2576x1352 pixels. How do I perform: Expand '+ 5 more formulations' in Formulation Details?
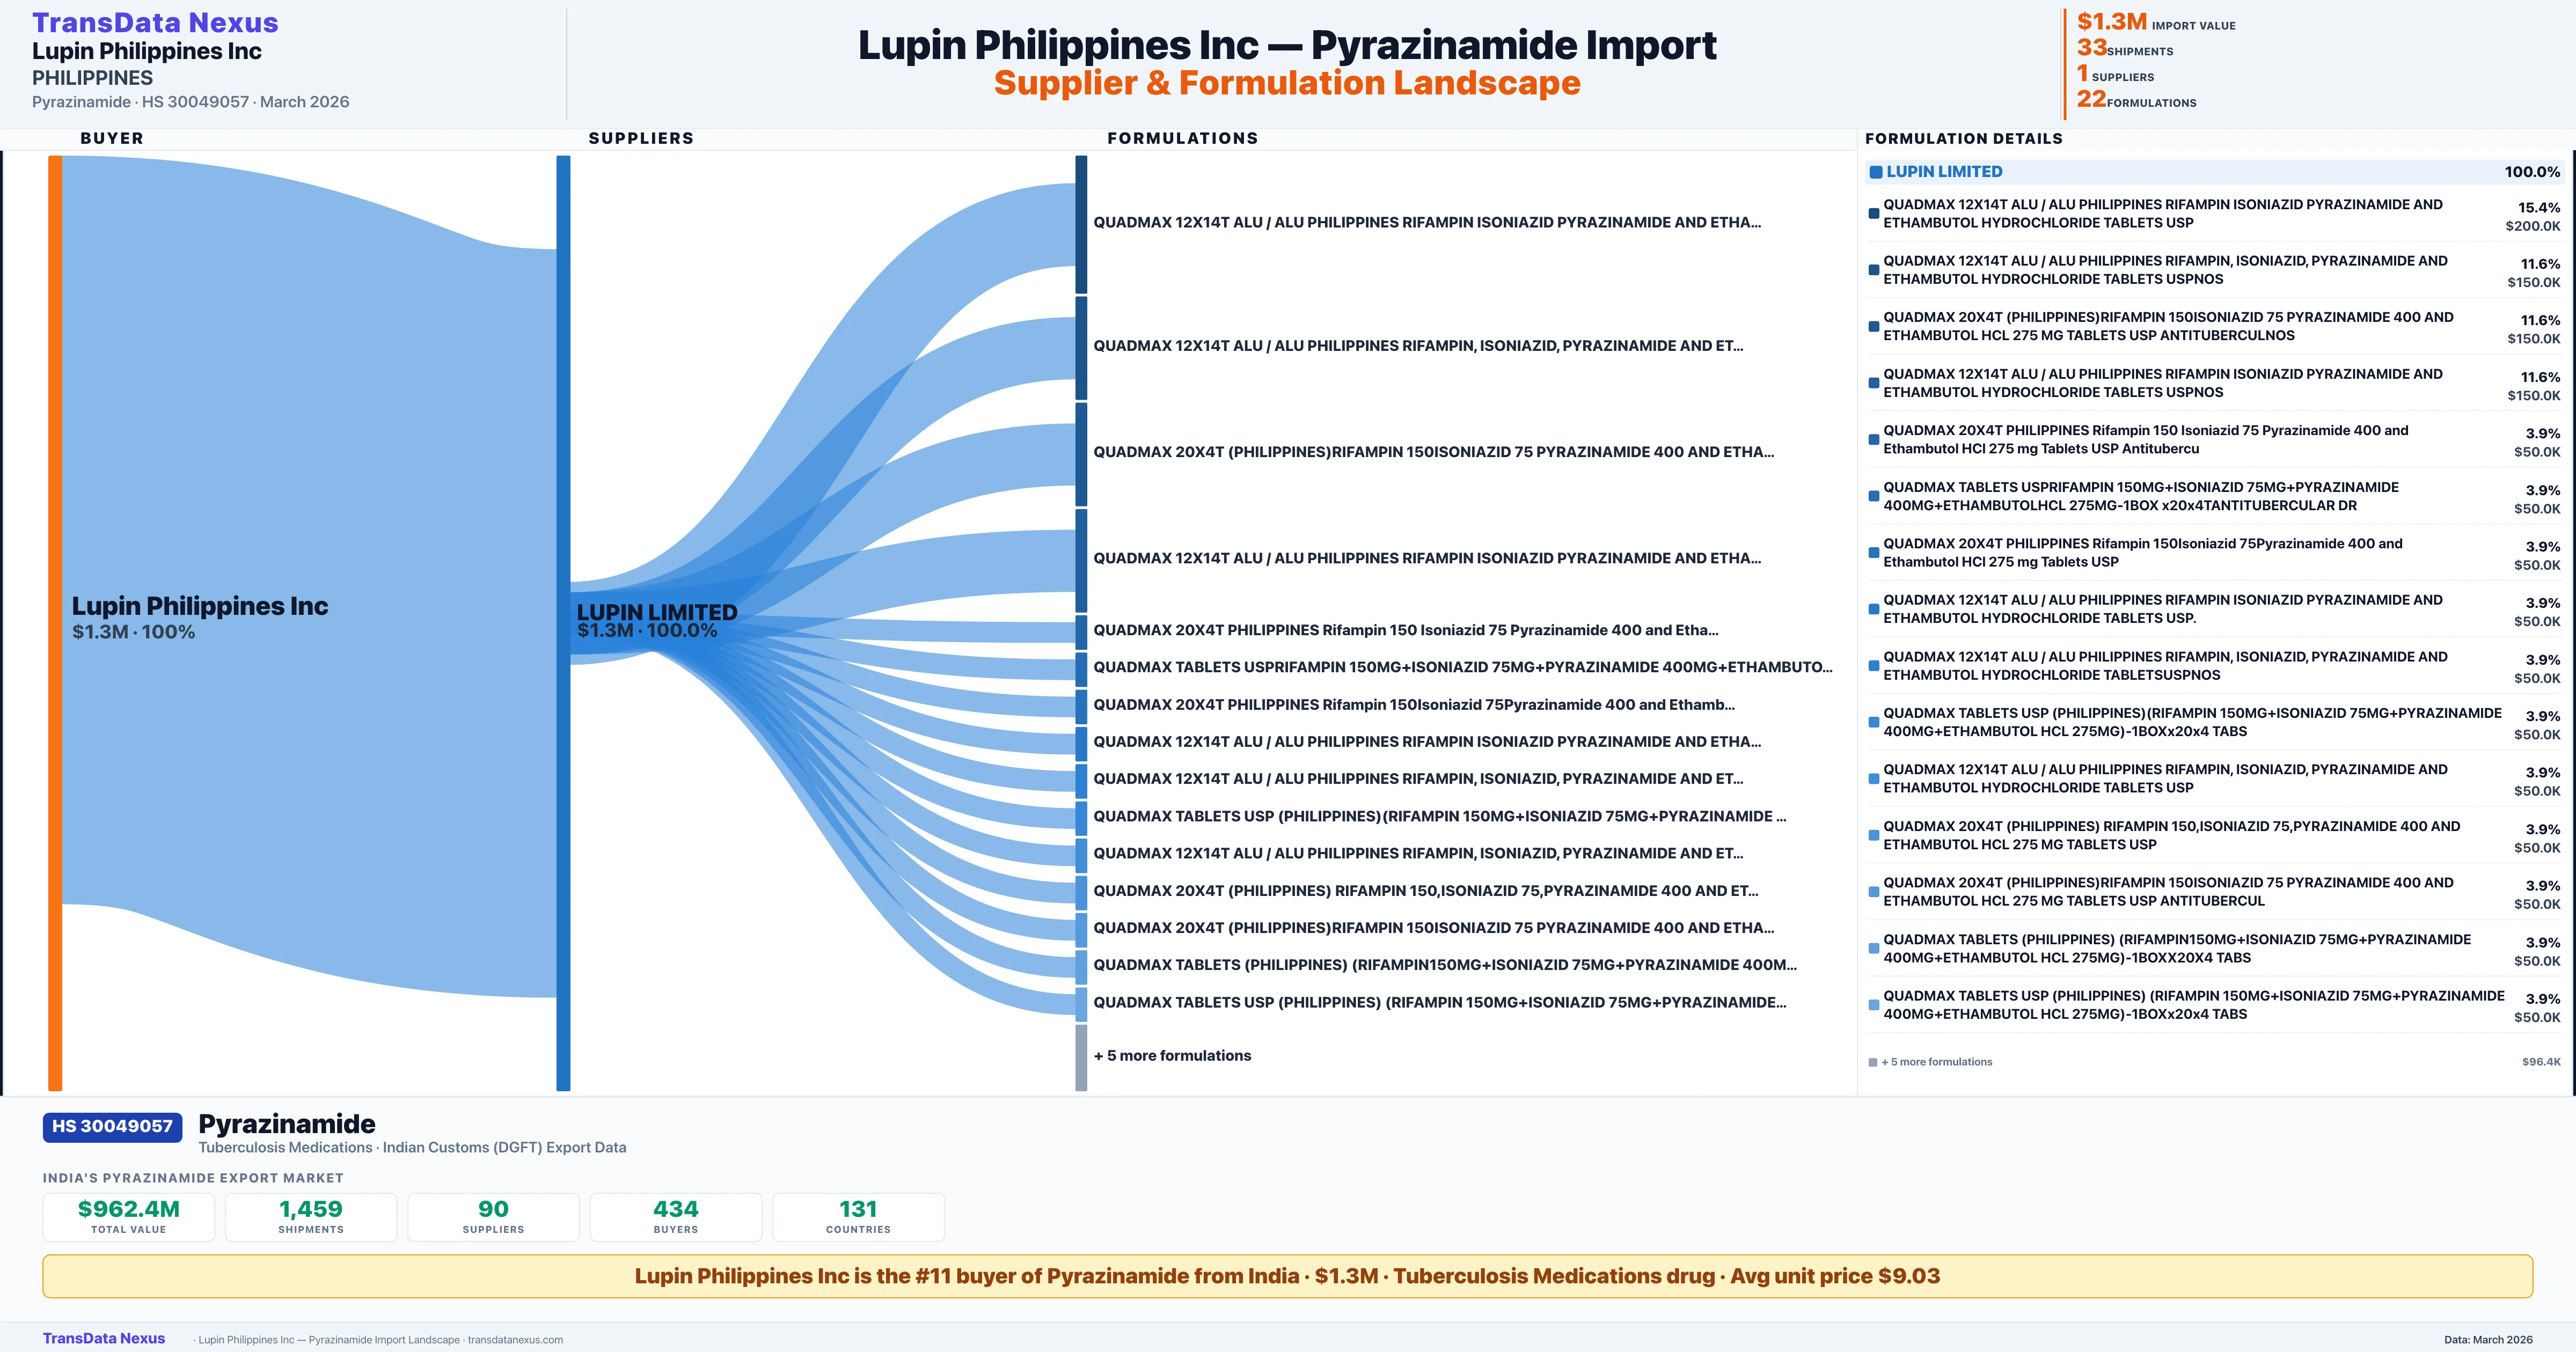tap(1935, 1061)
